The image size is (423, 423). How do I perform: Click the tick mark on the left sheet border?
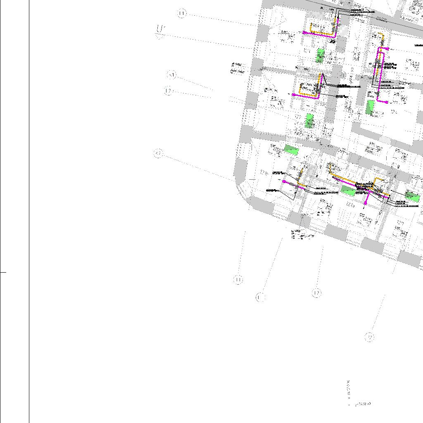(3, 272)
